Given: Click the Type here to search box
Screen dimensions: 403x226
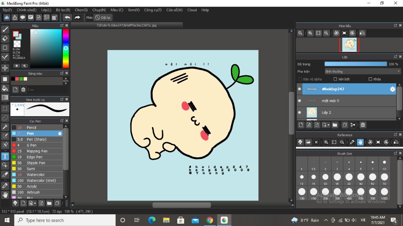Looking at the screenshot, I should pos(65,221).
